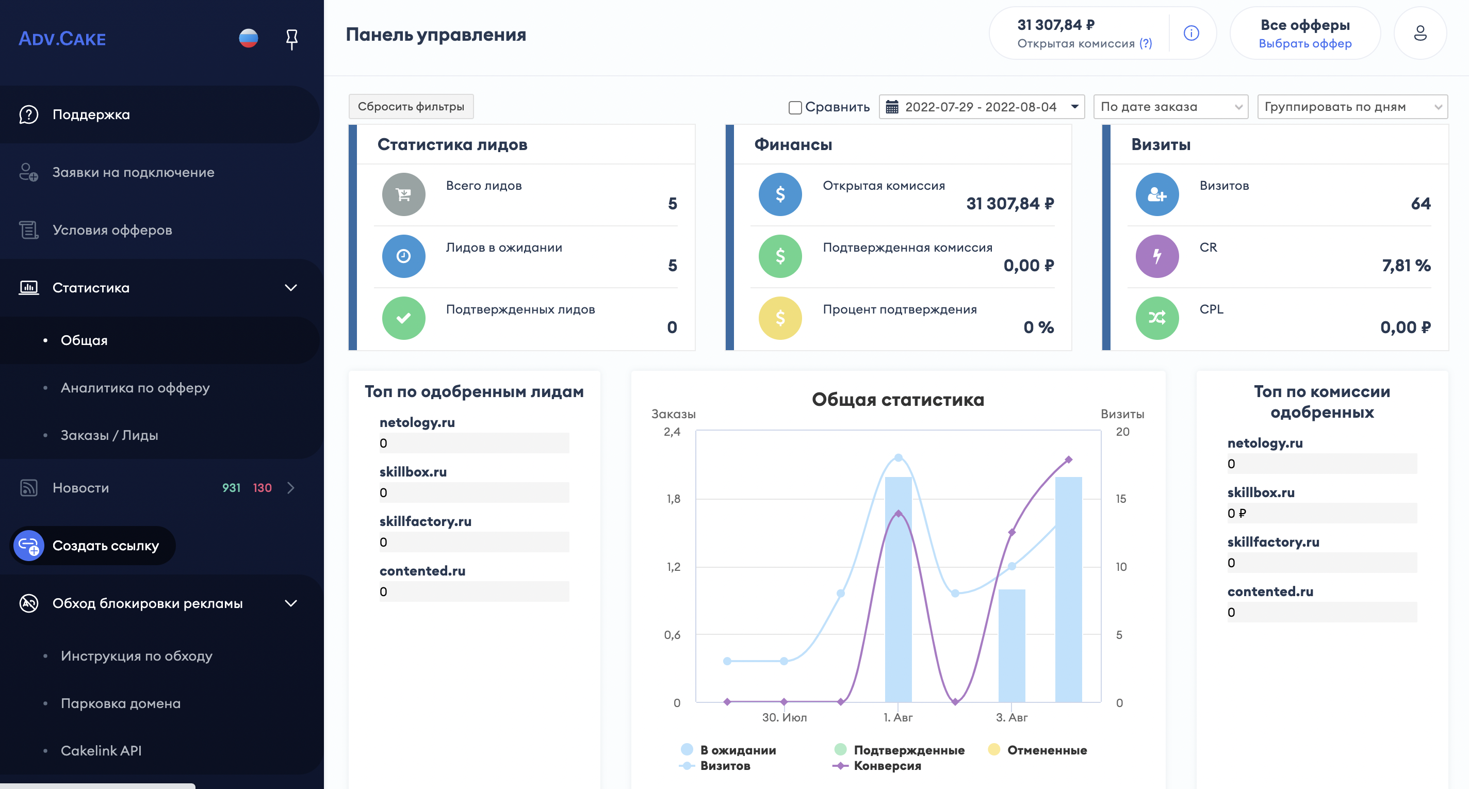
Task: Collapse the Статистика menu chevron
Action: (x=291, y=287)
